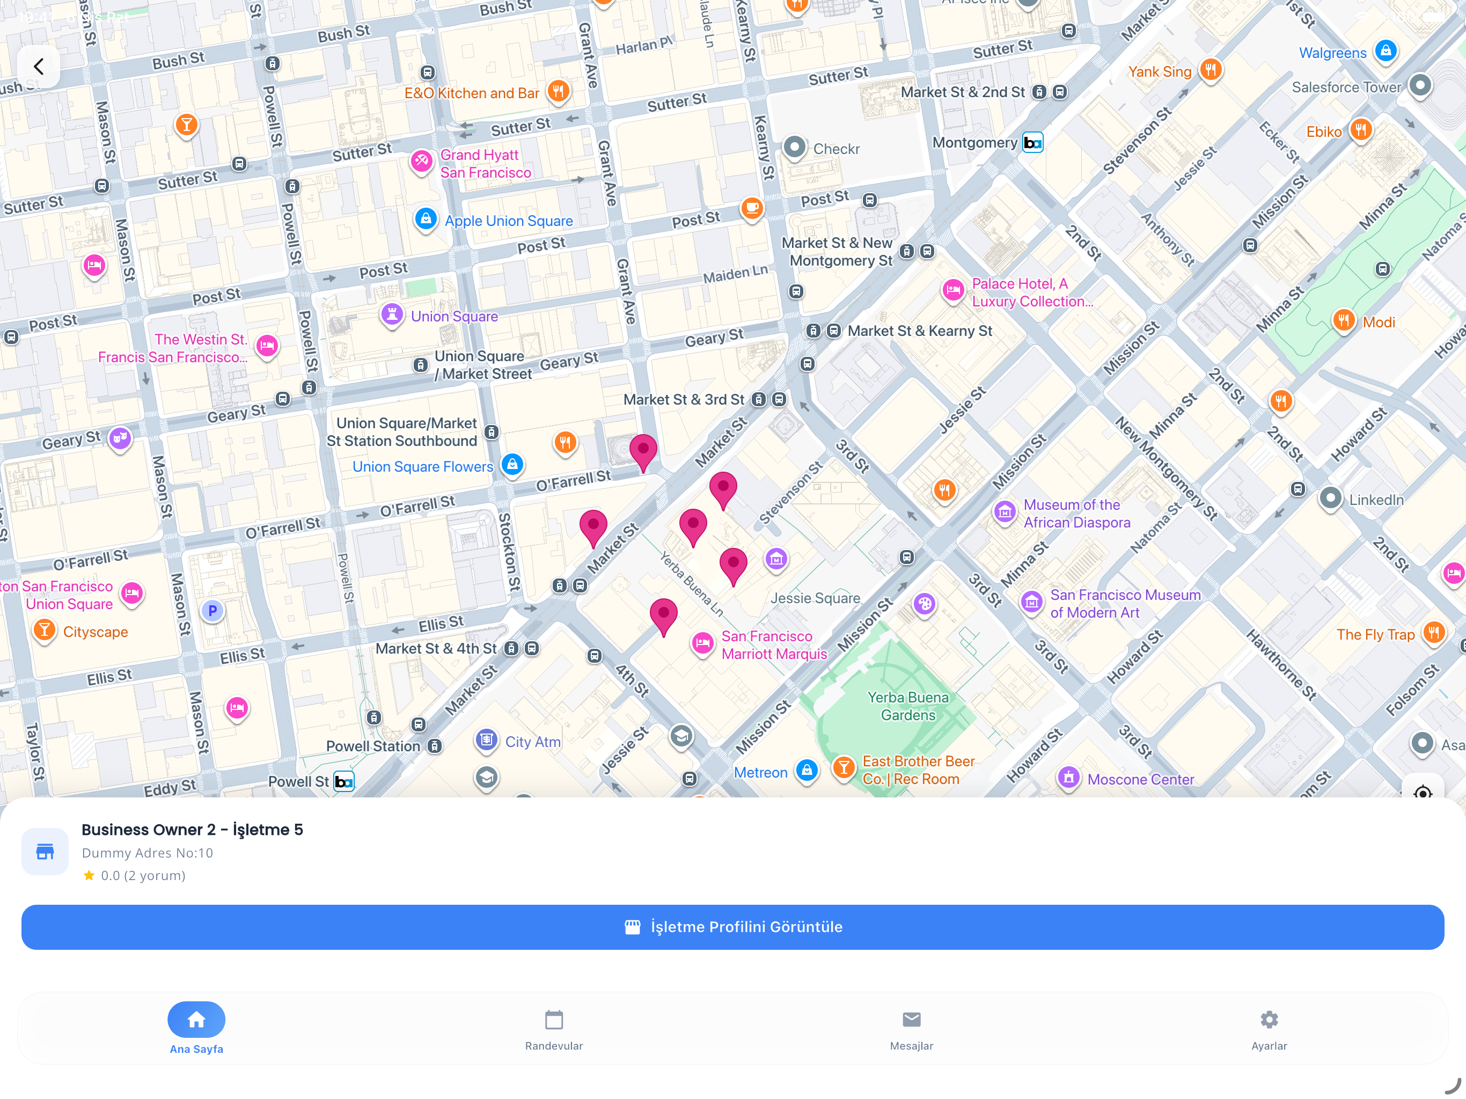Tap the 0.0 (2 yorum) rating
1466x1099 pixels.
[135, 875]
